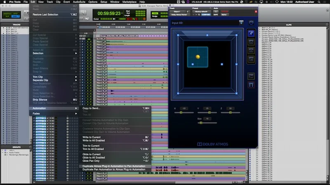Click the dome-shaped elevation mode icon
Viewport: 330px width, 185px height.
(x=251, y=51)
